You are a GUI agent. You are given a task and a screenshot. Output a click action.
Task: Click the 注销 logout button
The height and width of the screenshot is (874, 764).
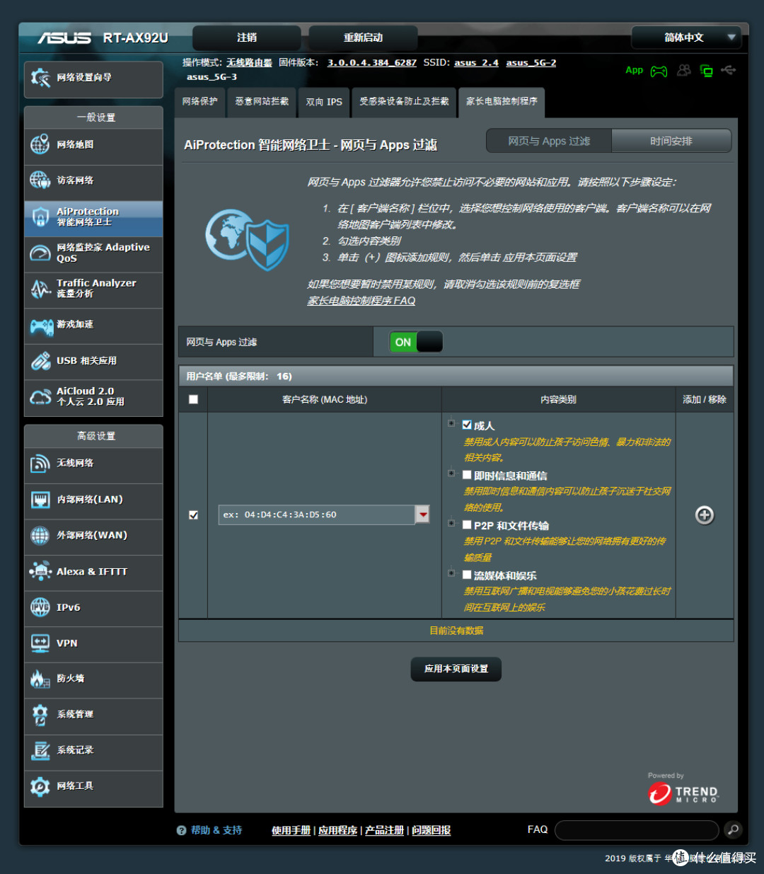pos(247,38)
